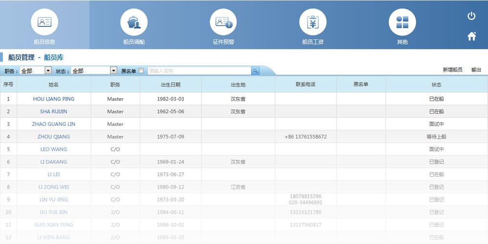Open GU YUE BIN crew record
This screenshot has height=244, width=488.
53,212
